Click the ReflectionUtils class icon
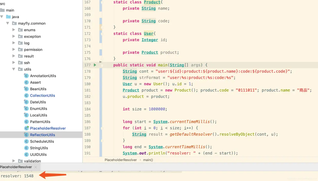The width and height of the screenshot is (318, 181). [x=26, y=135]
